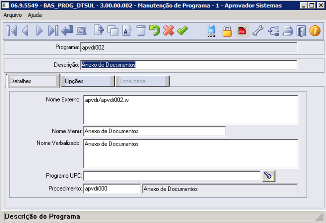Maximize the Manutenção de Programa window
This screenshot has width=326, height=223.
pyautogui.click(x=312, y=5)
